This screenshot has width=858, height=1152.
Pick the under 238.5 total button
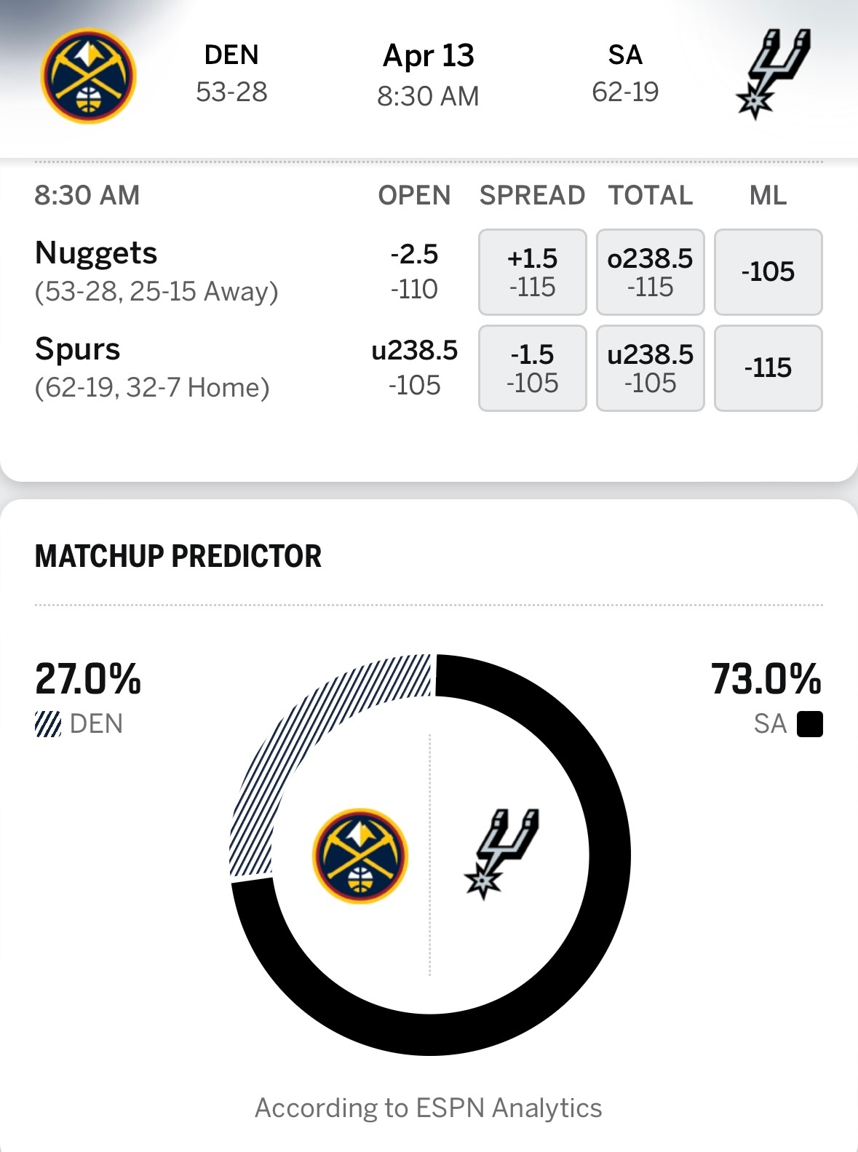click(x=650, y=368)
